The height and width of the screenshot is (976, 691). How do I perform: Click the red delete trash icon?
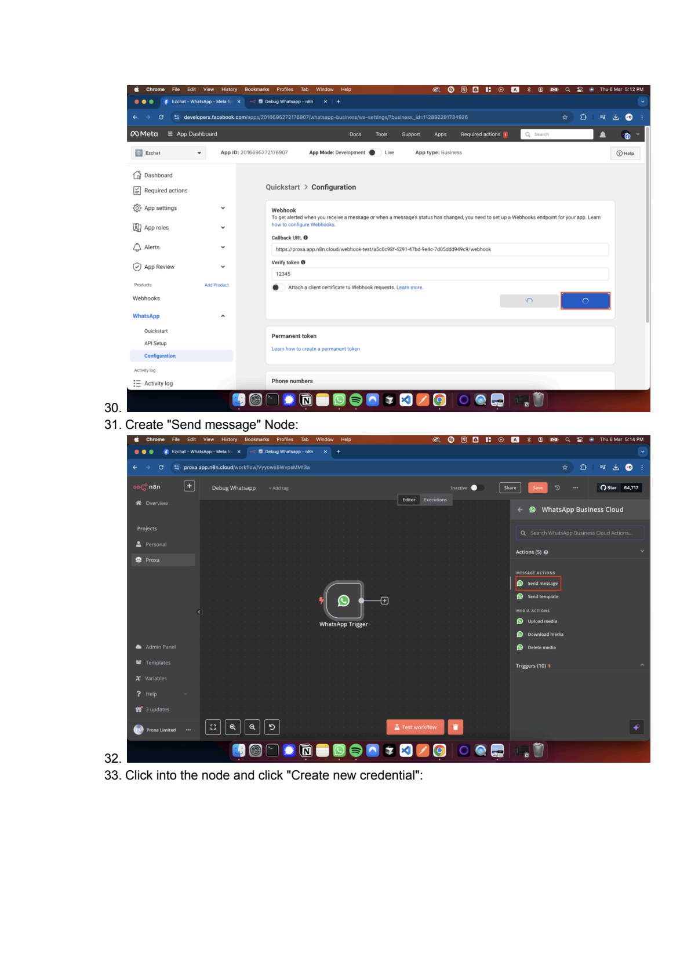pos(455,727)
